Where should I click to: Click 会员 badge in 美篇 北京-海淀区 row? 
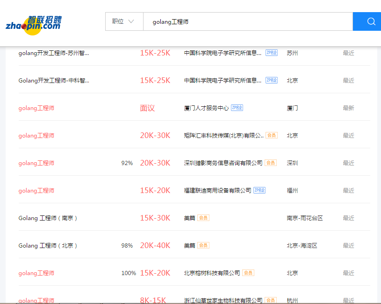tap(203, 245)
